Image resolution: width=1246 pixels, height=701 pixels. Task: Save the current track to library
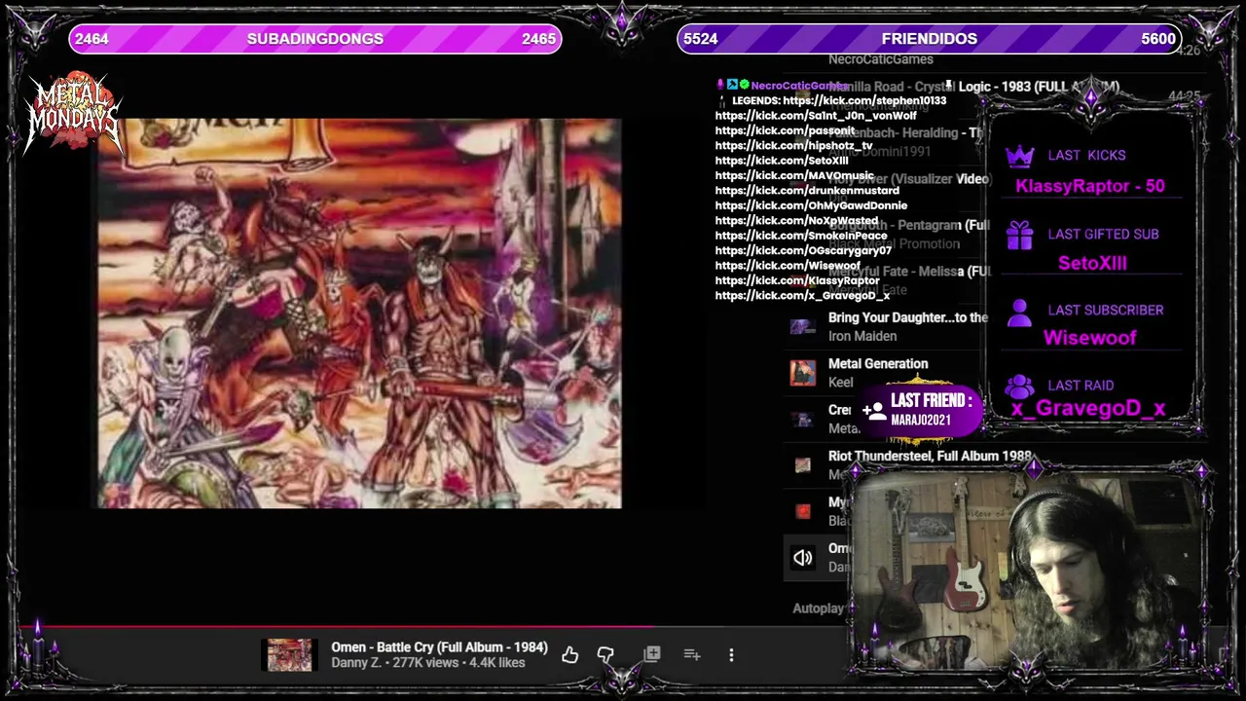click(x=652, y=655)
